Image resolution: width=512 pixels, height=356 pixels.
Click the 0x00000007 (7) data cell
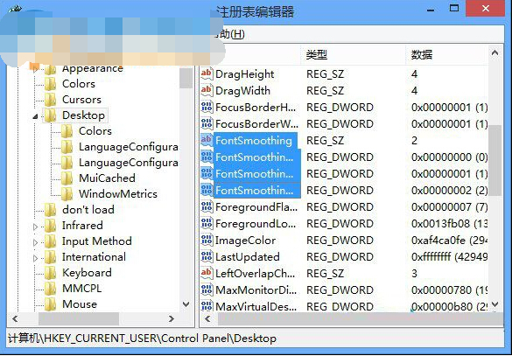click(449, 207)
